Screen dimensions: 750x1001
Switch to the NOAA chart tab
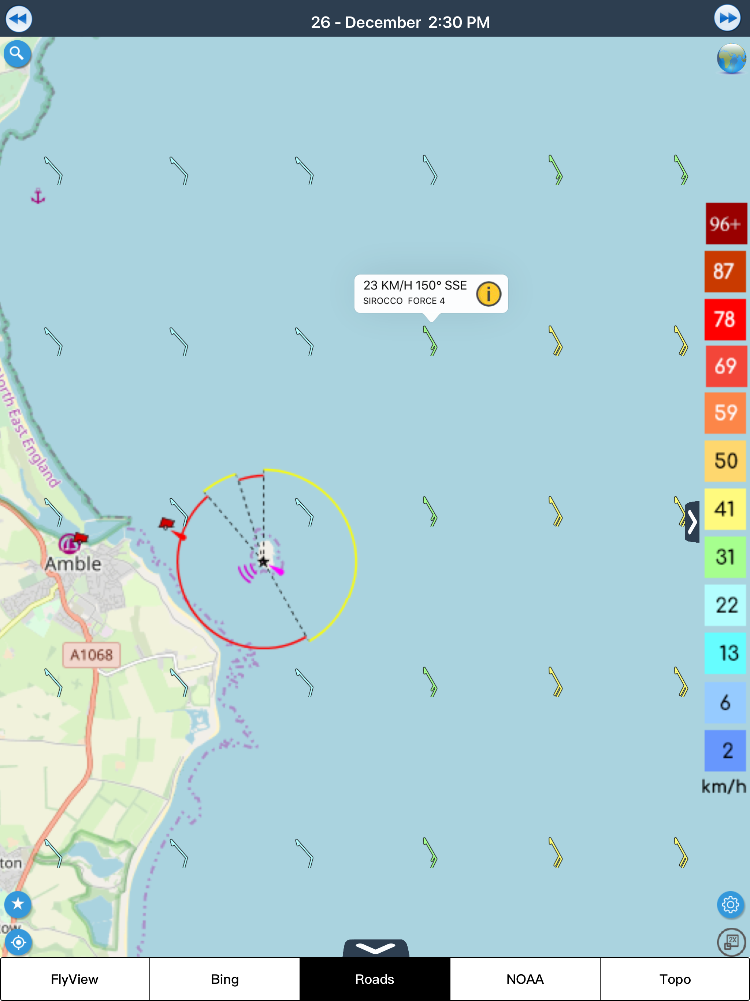click(x=525, y=979)
